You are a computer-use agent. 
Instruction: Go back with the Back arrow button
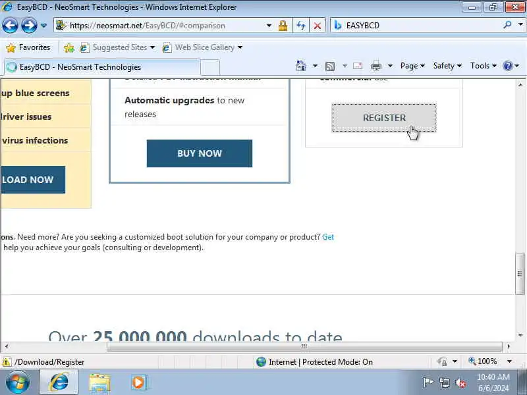[x=10, y=26]
